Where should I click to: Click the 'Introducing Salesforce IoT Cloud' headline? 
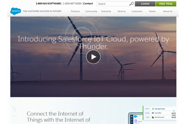(93, 42)
